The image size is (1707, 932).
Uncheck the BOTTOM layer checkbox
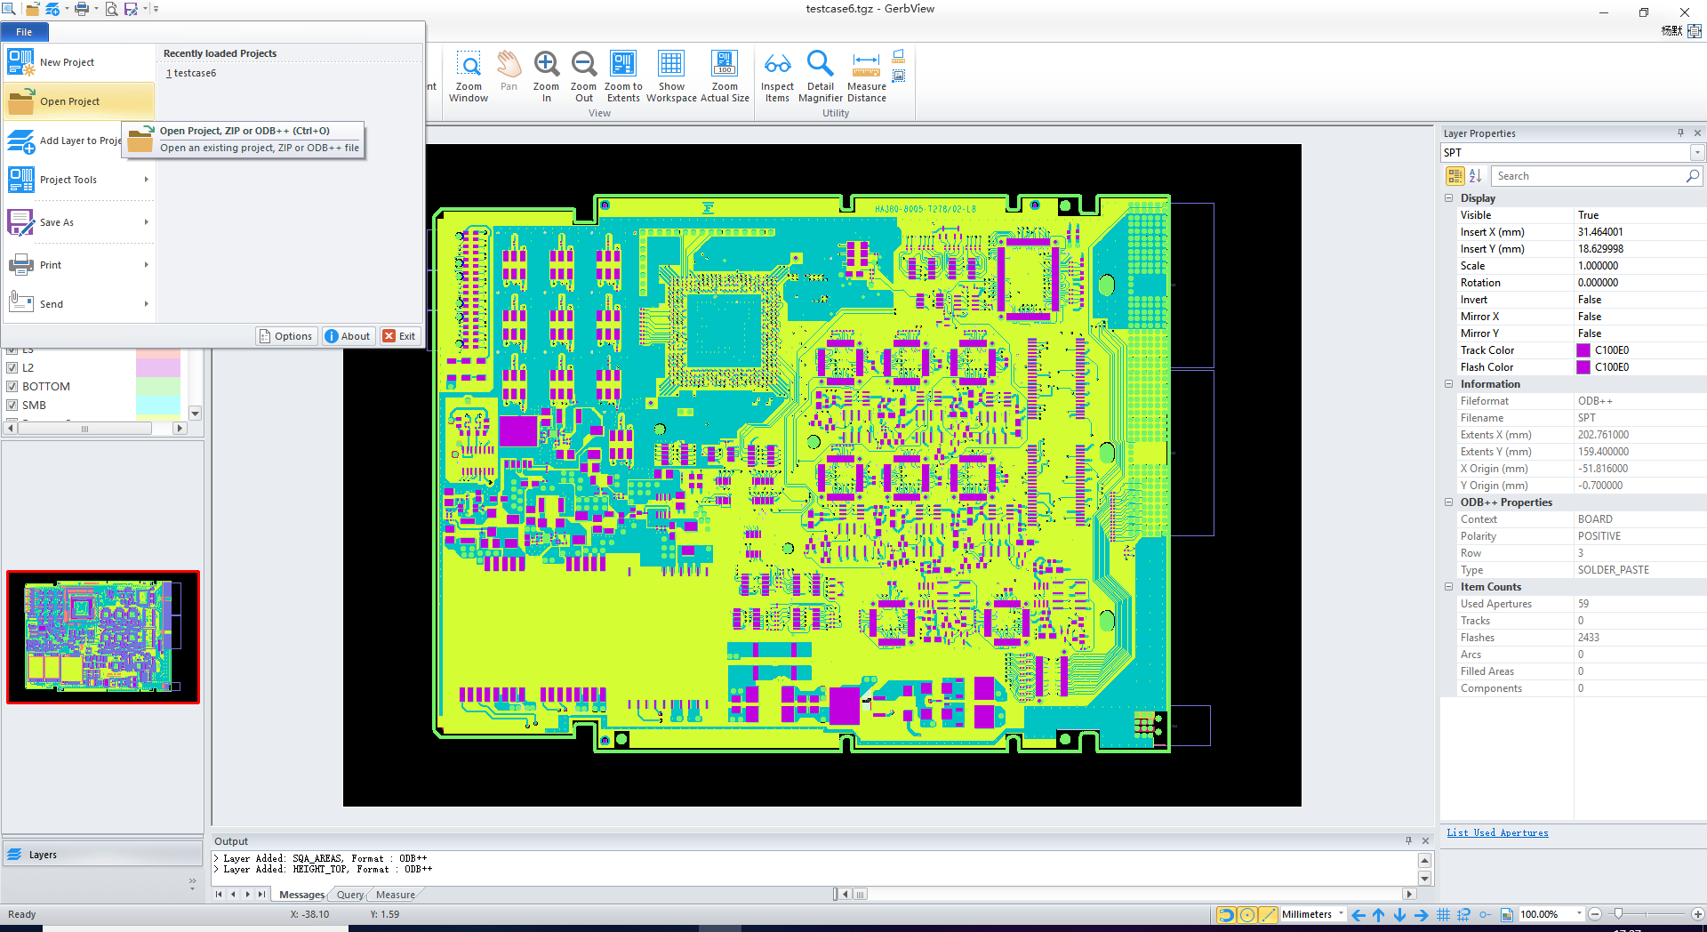click(x=12, y=387)
